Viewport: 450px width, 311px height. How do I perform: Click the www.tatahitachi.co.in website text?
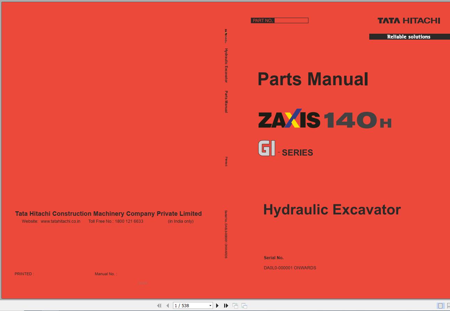61,221
